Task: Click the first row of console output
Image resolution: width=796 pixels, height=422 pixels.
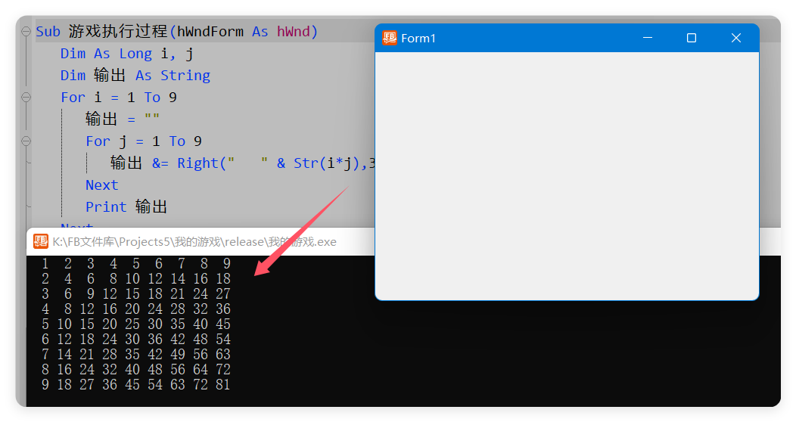Action: (x=136, y=264)
